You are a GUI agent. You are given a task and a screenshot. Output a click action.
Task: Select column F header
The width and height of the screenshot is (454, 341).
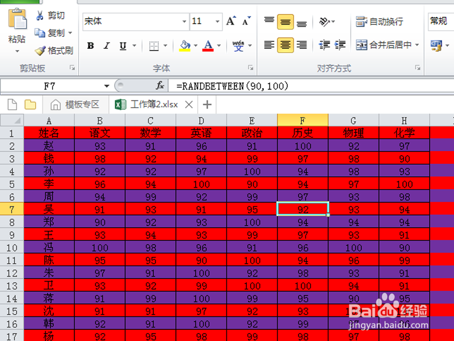click(302, 120)
